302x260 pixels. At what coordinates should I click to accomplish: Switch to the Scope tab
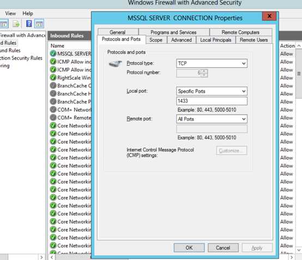tap(156, 40)
